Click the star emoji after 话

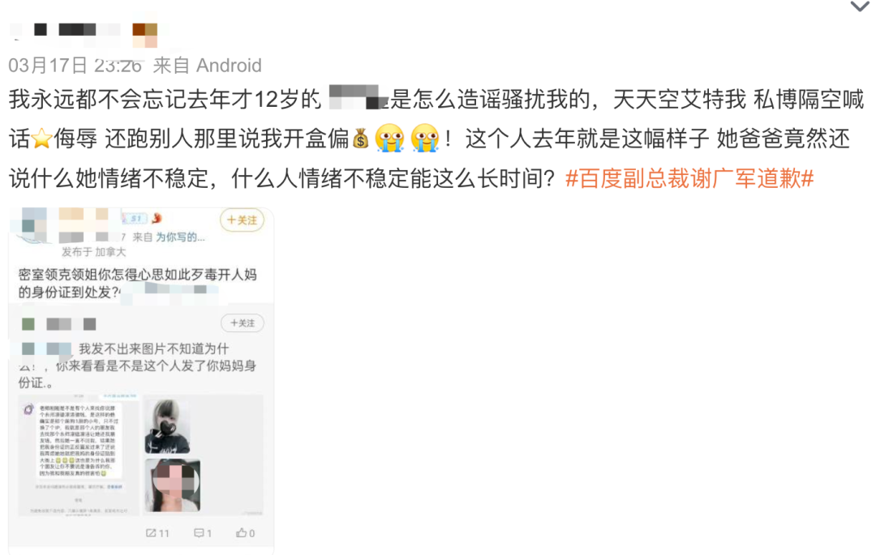[42, 139]
